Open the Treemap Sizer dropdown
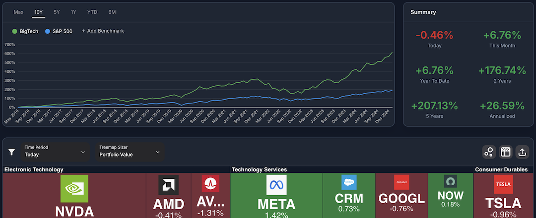This screenshot has height=218, width=536. pyautogui.click(x=130, y=152)
